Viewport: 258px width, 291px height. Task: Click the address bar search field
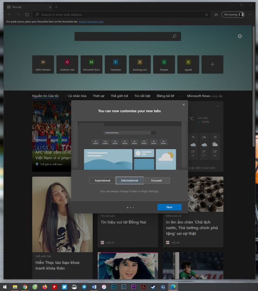point(121,15)
